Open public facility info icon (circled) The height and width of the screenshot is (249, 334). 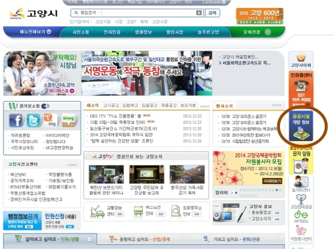click(x=301, y=127)
